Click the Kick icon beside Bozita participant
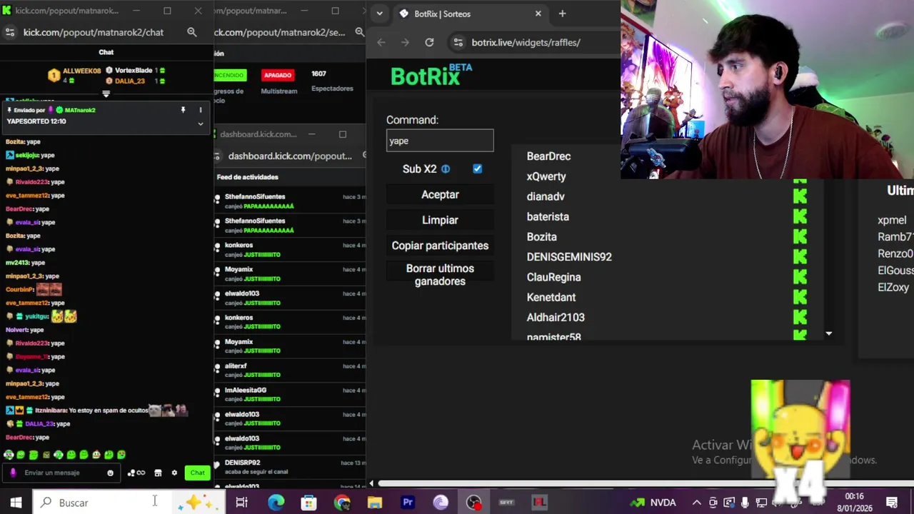914x514 pixels. point(800,236)
